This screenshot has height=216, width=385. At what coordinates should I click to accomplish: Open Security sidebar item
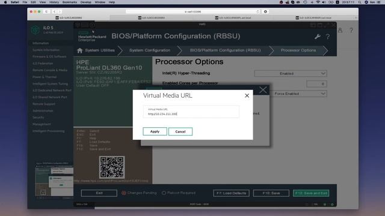[38, 118]
